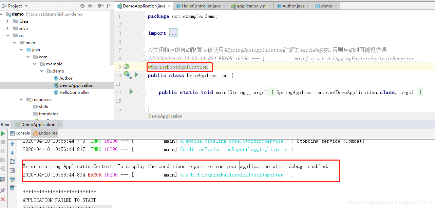
Task: Click the Stop process square icon
Action: [x=3, y=143]
